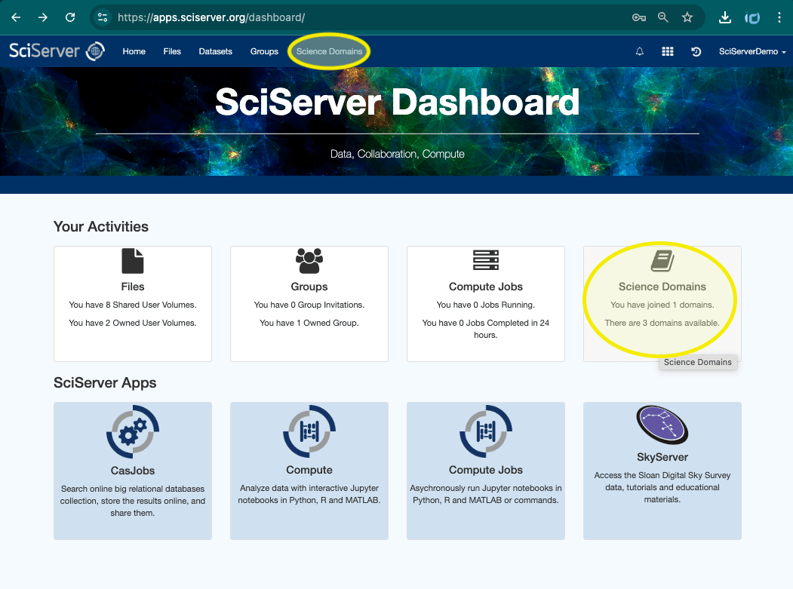Image resolution: width=793 pixels, height=589 pixels.
Task: Click the Compute Jobs app abacus icon
Action: click(x=485, y=431)
